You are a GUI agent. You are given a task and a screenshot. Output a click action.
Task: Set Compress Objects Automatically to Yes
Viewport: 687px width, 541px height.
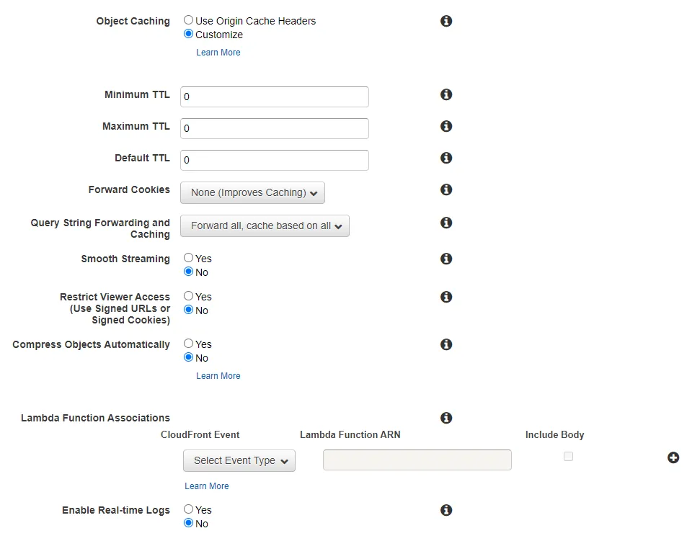(189, 344)
